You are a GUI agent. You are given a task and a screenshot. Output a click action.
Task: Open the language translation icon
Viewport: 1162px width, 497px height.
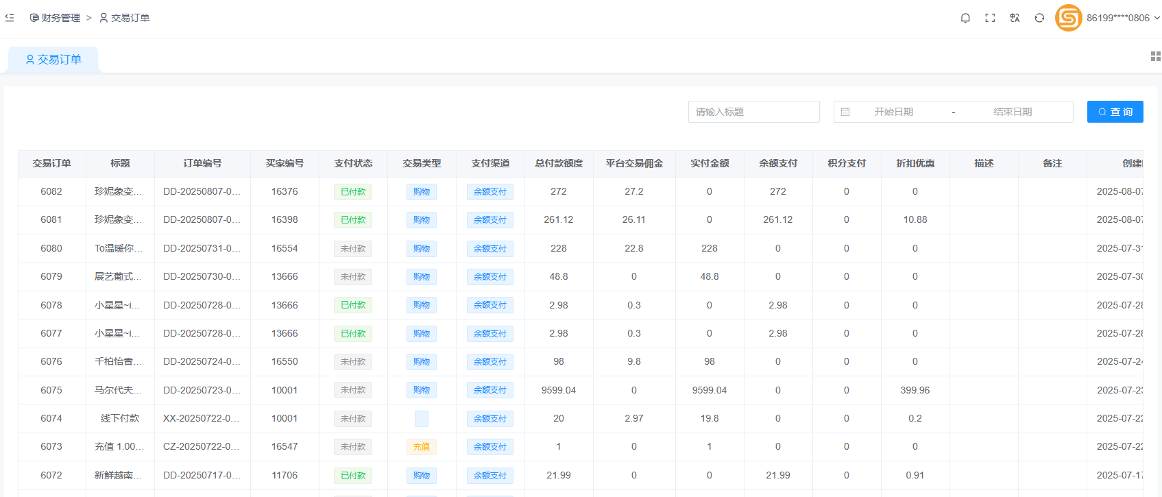pyautogui.click(x=1015, y=18)
